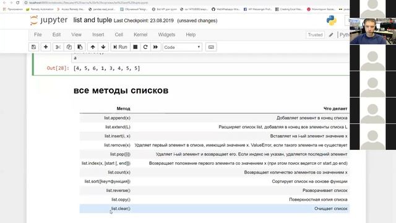Click the Разворачивает список description
396x223 pixels.
pyautogui.click(x=325, y=191)
